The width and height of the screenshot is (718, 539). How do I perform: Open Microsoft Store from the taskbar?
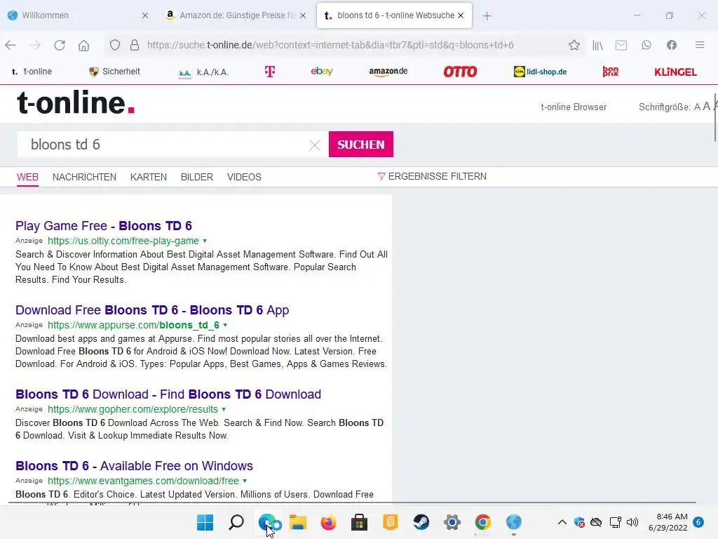pos(360,522)
